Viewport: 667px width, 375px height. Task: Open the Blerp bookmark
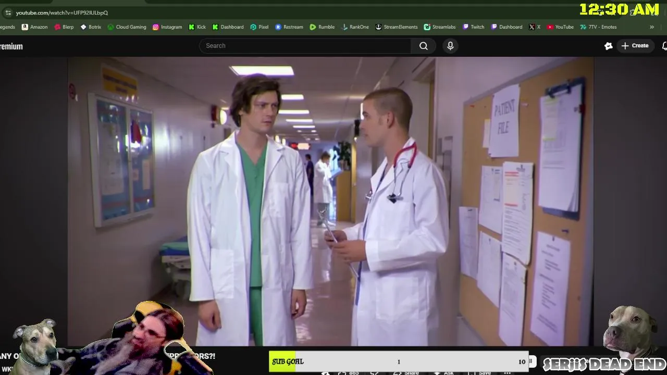[64, 27]
